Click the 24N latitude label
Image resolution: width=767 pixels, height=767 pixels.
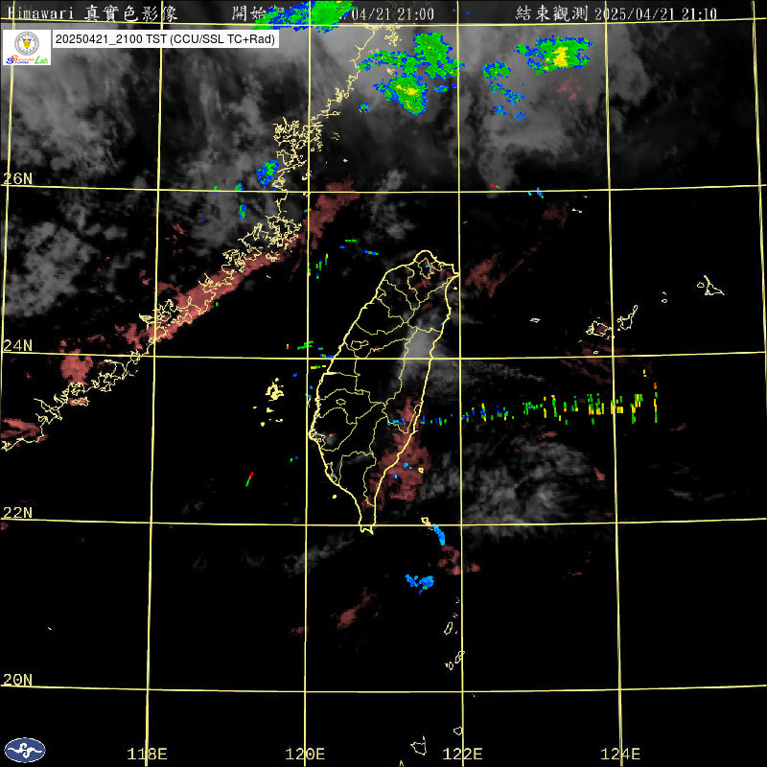[17, 345]
